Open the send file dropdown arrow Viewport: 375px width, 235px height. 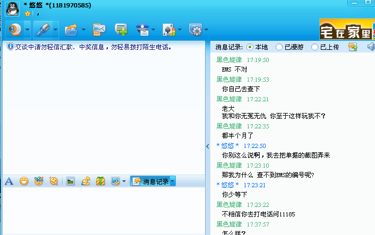pos(83,30)
